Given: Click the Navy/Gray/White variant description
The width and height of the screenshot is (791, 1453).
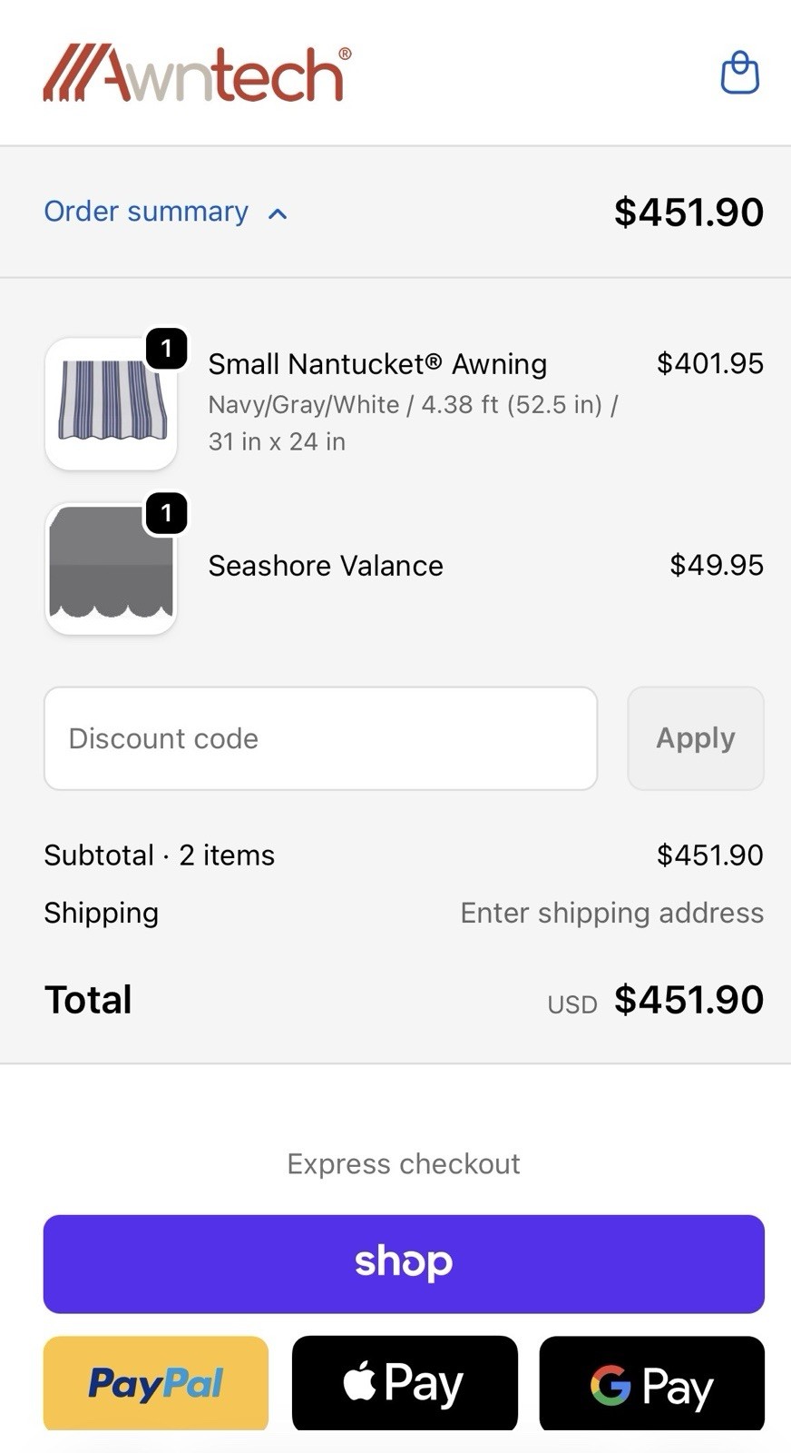Looking at the screenshot, I should click(413, 422).
